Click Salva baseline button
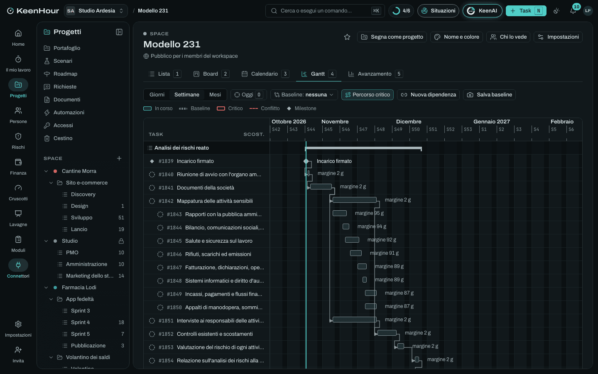The image size is (598, 374). (490, 95)
